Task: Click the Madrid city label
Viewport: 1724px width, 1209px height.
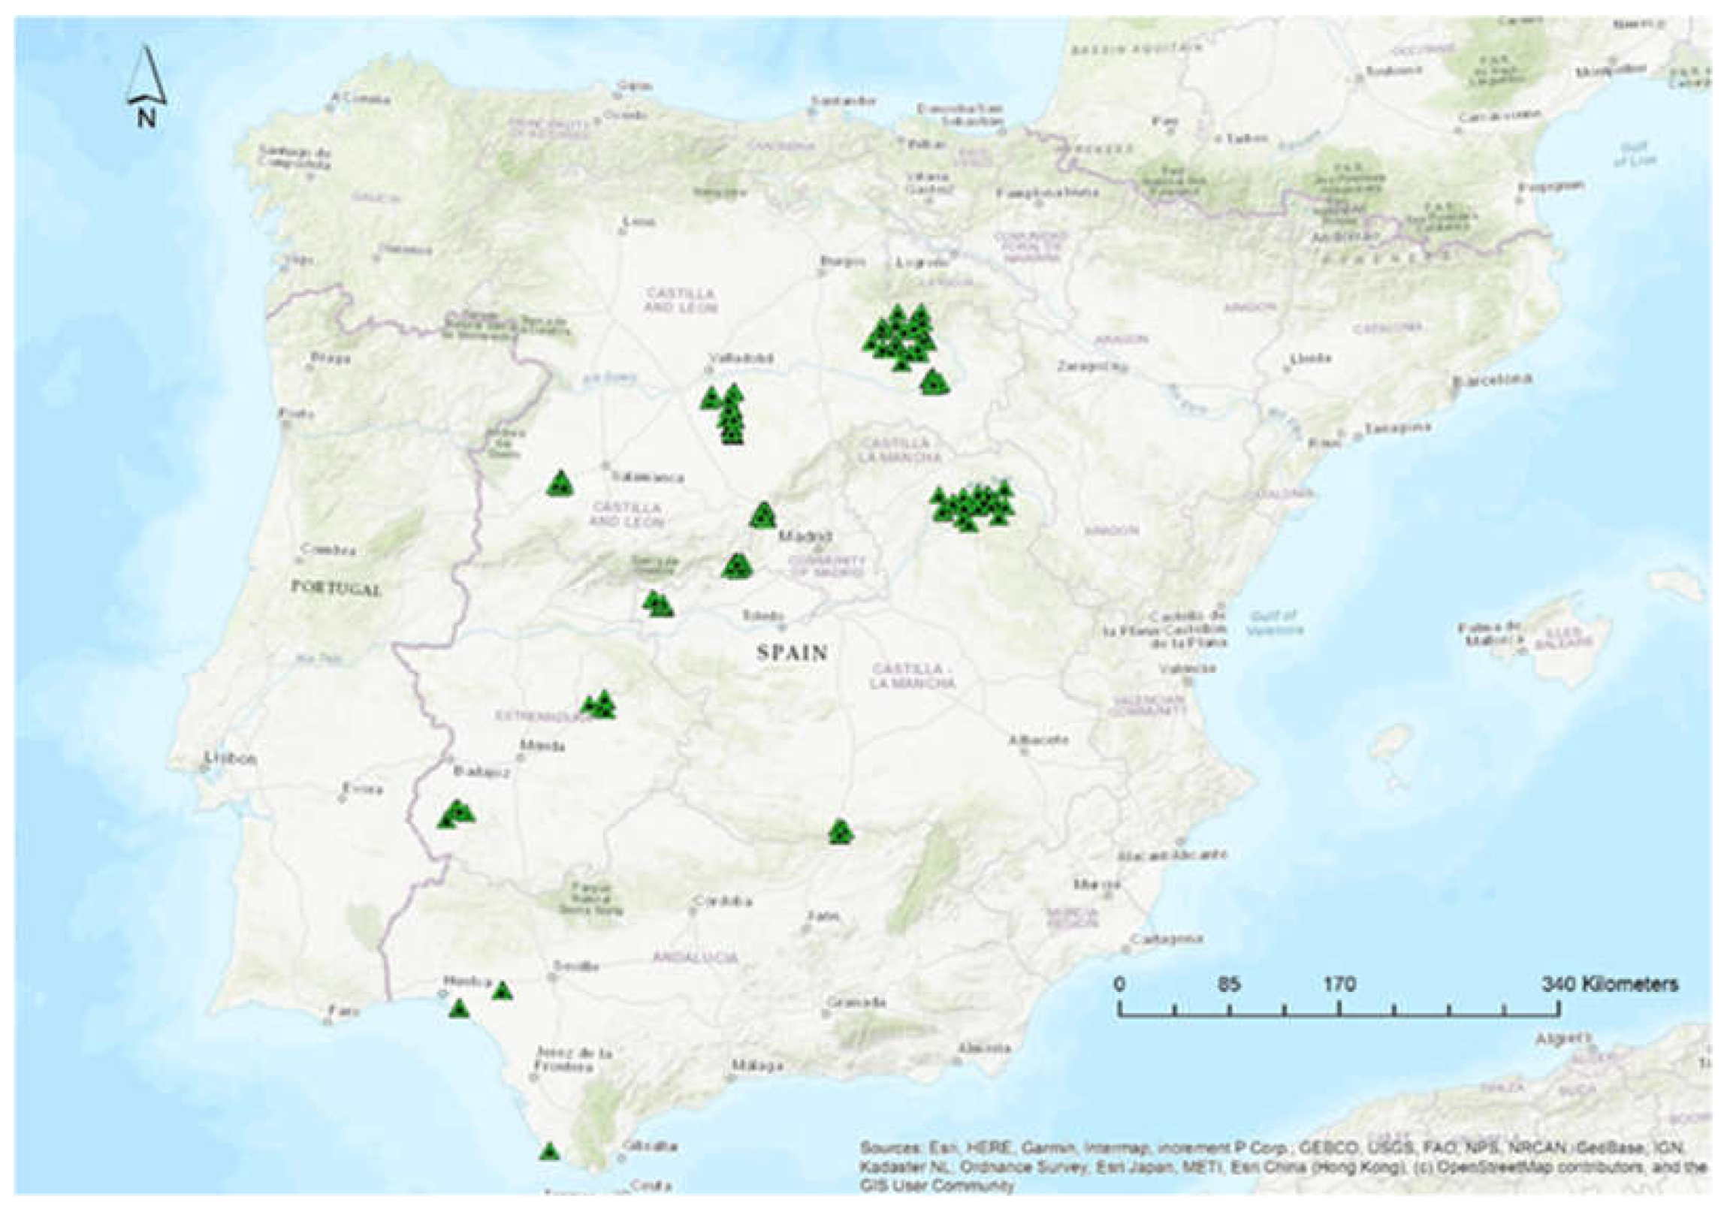Action: [x=805, y=537]
